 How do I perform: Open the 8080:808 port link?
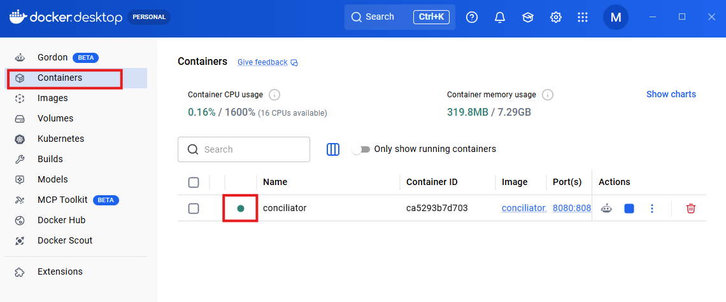click(x=572, y=208)
